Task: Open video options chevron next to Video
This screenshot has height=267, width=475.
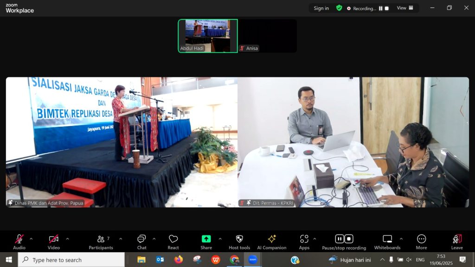Action: (67, 239)
